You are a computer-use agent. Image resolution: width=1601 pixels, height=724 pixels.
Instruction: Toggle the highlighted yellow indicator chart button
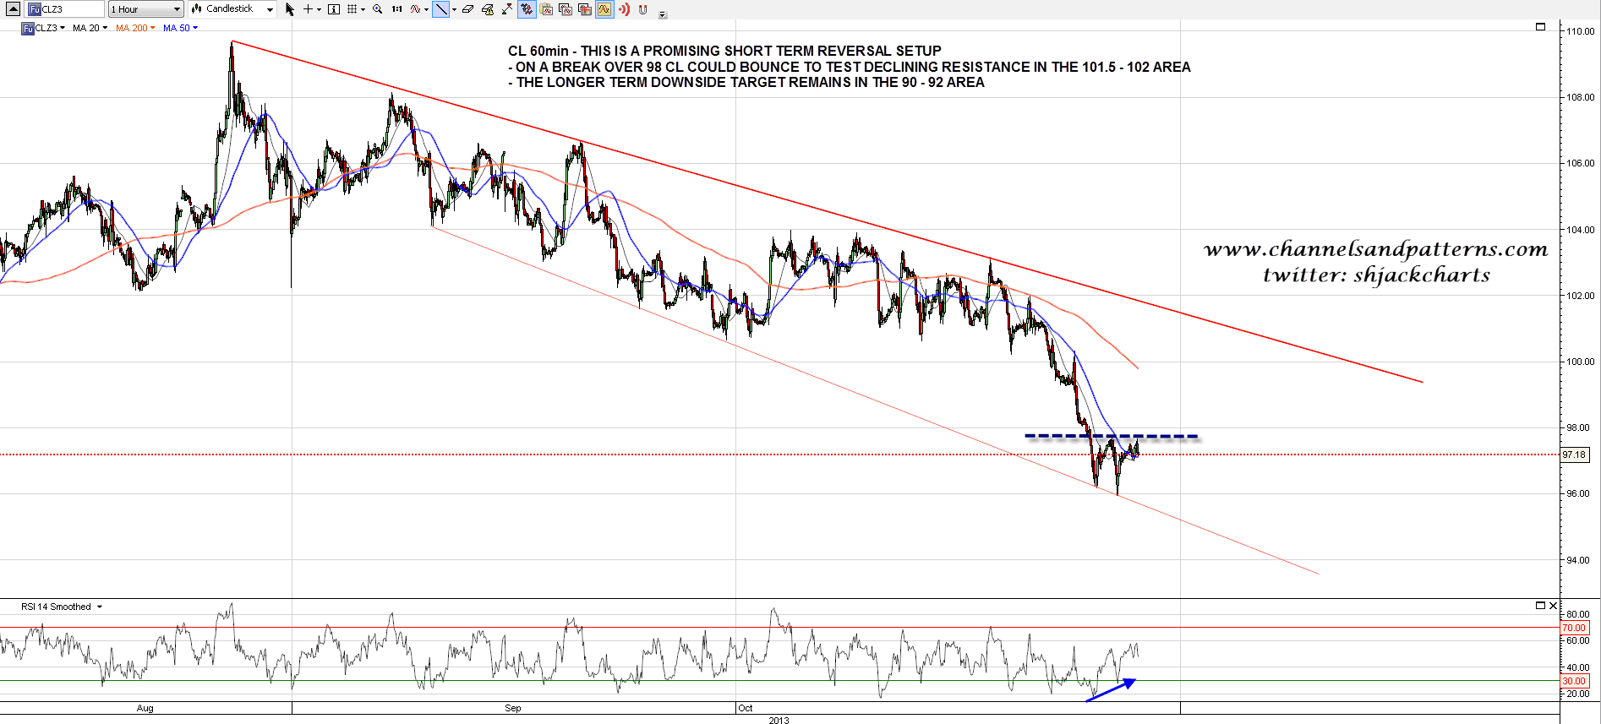coord(604,9)
